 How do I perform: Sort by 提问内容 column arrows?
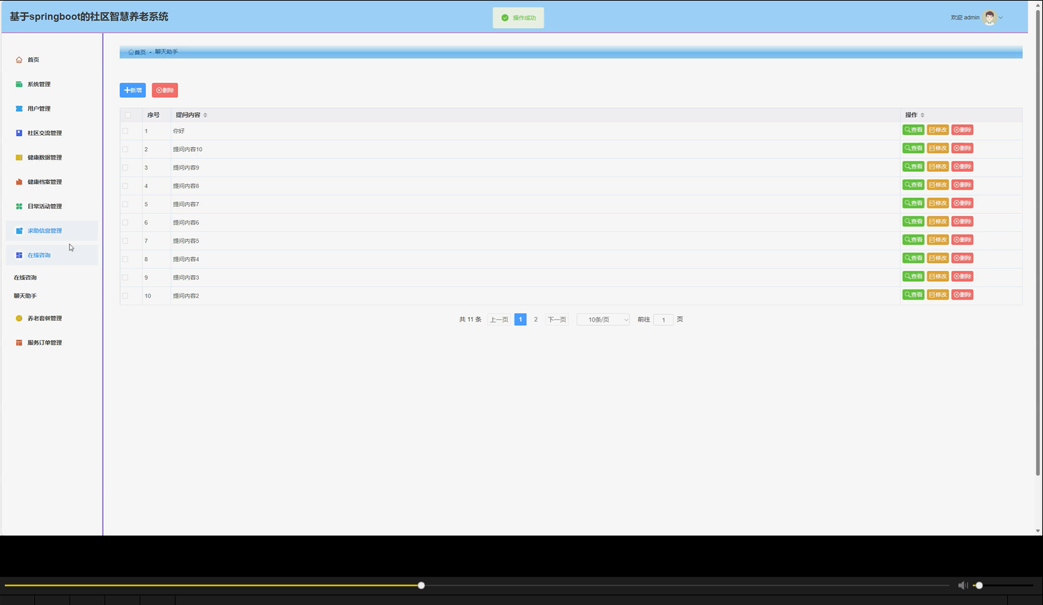[205, 115]
